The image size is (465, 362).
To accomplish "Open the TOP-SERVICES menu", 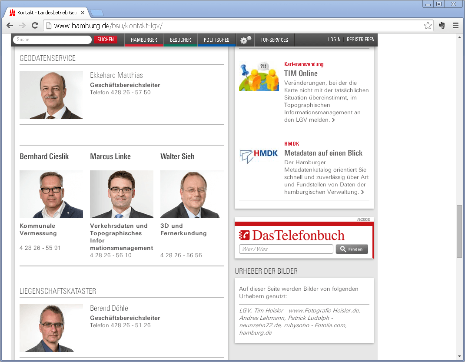I will pos(275,40).
